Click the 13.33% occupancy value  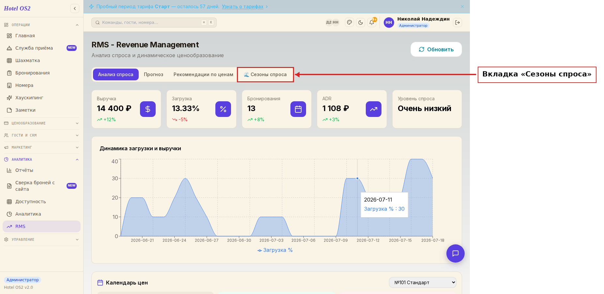point(186,108)
